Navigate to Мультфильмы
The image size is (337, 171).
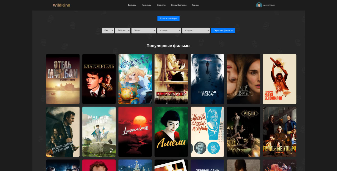[x=179, y=5]
